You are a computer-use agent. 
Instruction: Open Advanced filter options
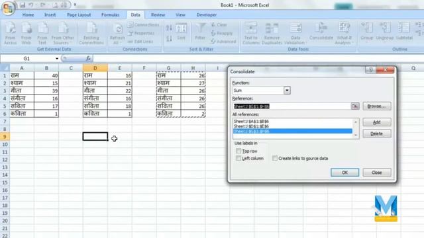pyautogui.click(x=223, y=42)
